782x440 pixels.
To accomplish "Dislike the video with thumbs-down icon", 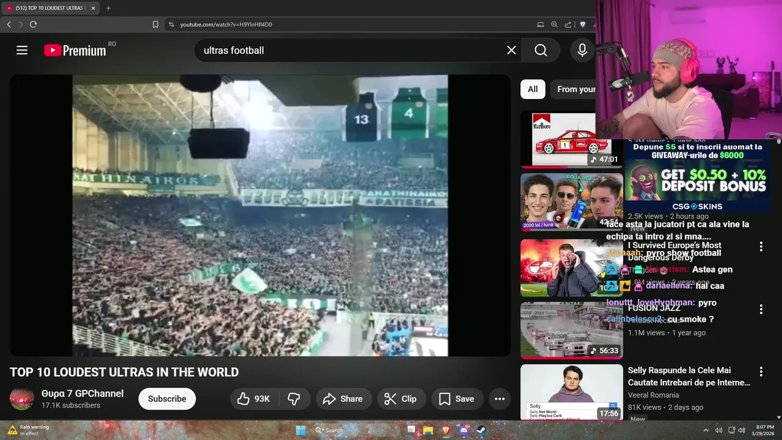I will click(294, 399).
